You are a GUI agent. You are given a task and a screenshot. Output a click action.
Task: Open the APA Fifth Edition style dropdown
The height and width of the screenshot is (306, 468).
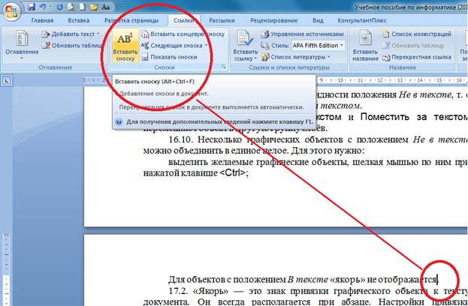tap(342, 46)
